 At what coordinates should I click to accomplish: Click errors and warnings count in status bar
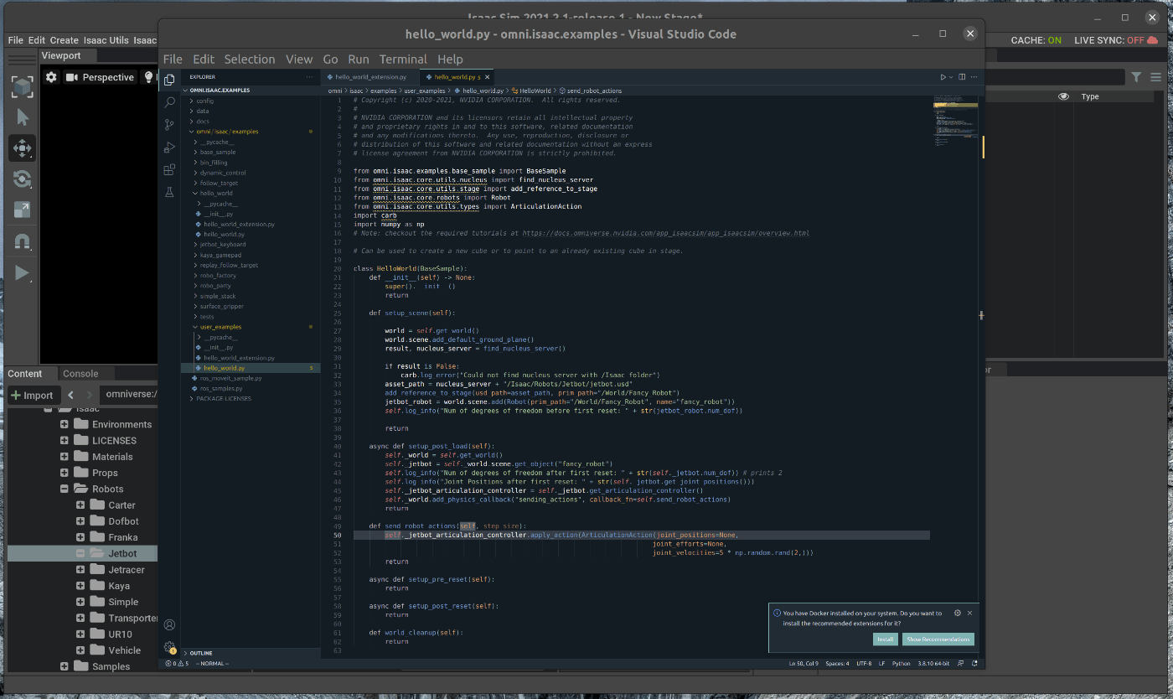[x=178, y=663]
